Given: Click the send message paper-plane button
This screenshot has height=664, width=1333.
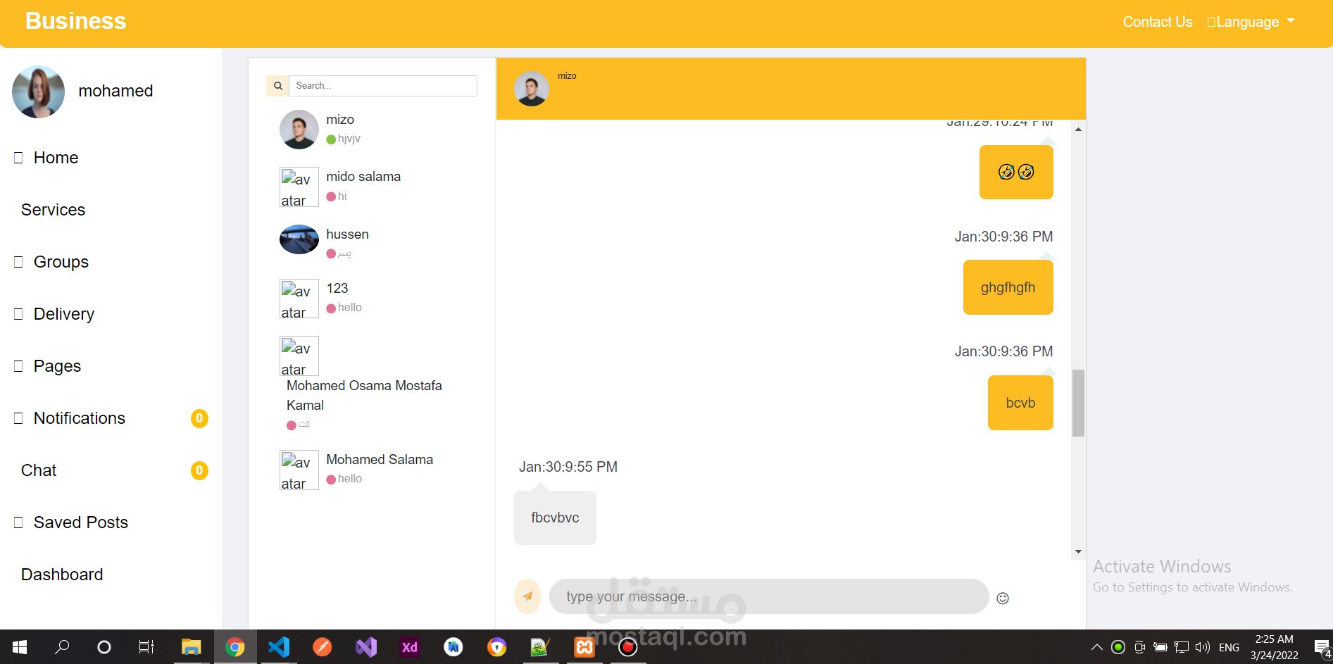Looking at the screenshot, I should click(527, 596).
